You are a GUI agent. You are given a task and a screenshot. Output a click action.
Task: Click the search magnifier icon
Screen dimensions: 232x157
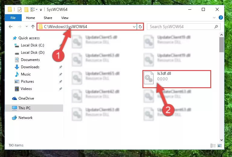(216, 27)
